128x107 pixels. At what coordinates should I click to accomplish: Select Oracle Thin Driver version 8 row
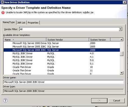tap(62, 73)
